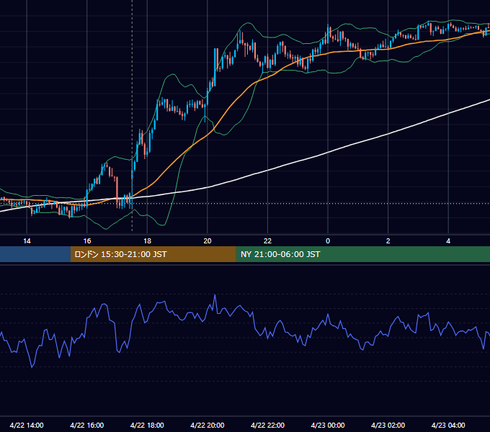The image size is (490, 432).
Task: Click the 4/23 00:00 date label
Action: (328, 425)
